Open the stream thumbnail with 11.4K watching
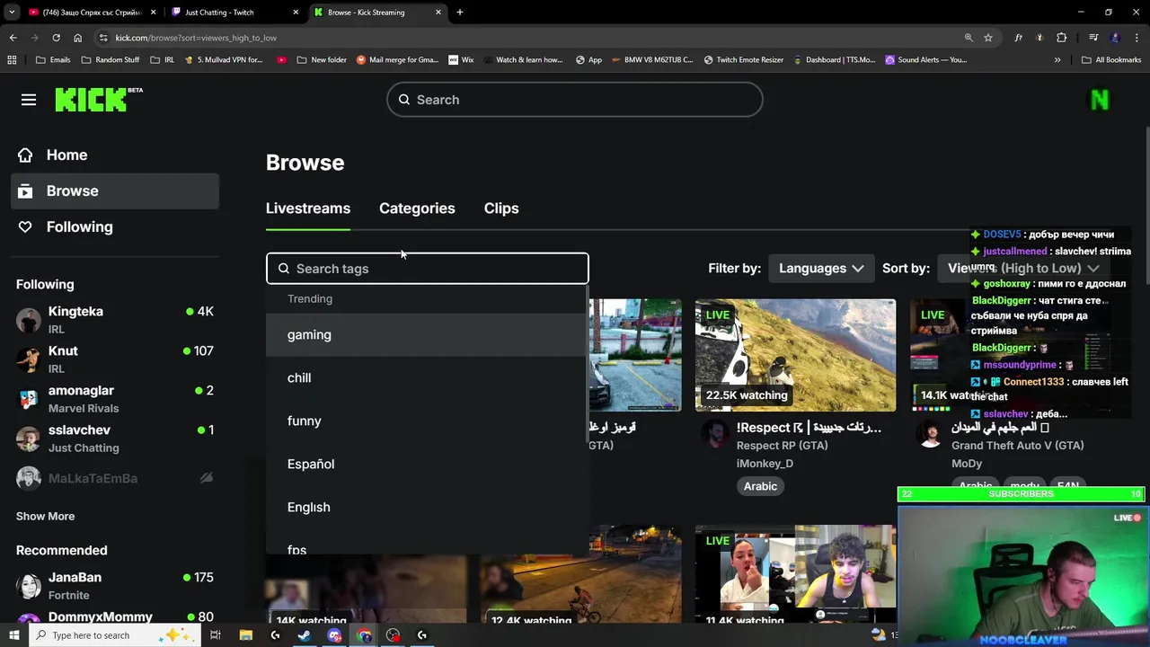Image resolution: width=1150 pixels, height=647 pixels. (x=795, y=575)
